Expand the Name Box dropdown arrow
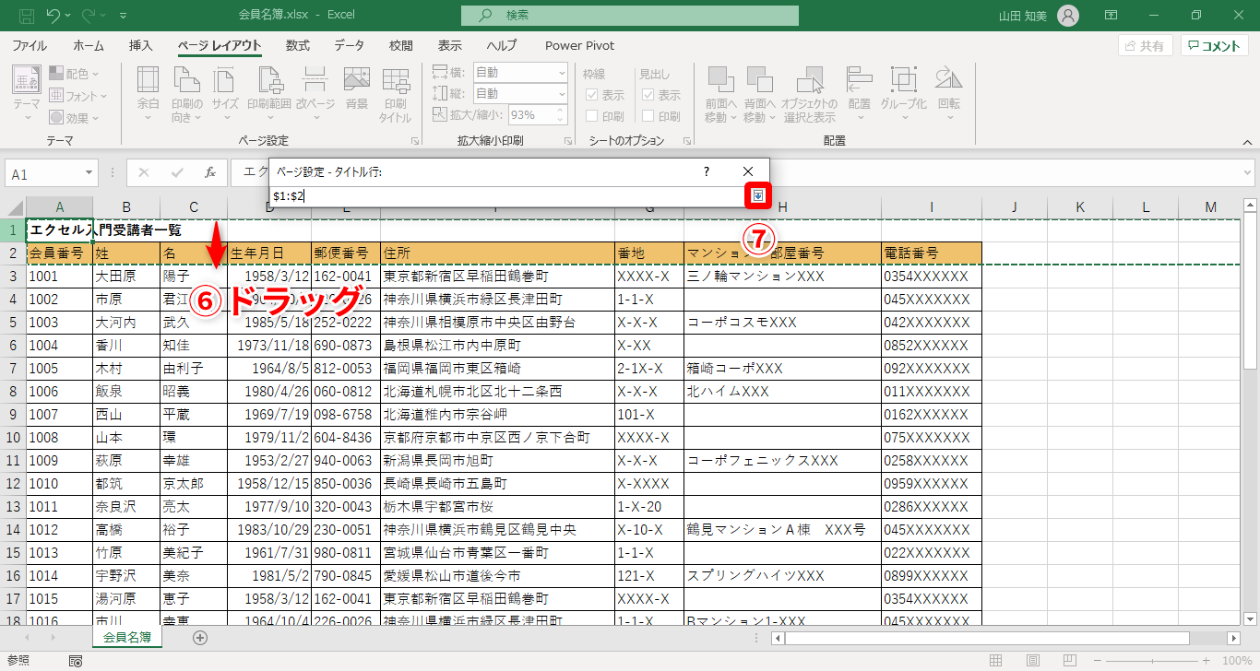 89,173
